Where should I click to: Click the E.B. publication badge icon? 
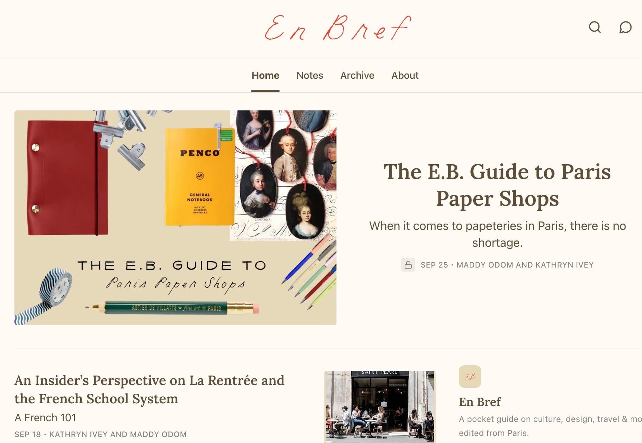tap(470, 377)
